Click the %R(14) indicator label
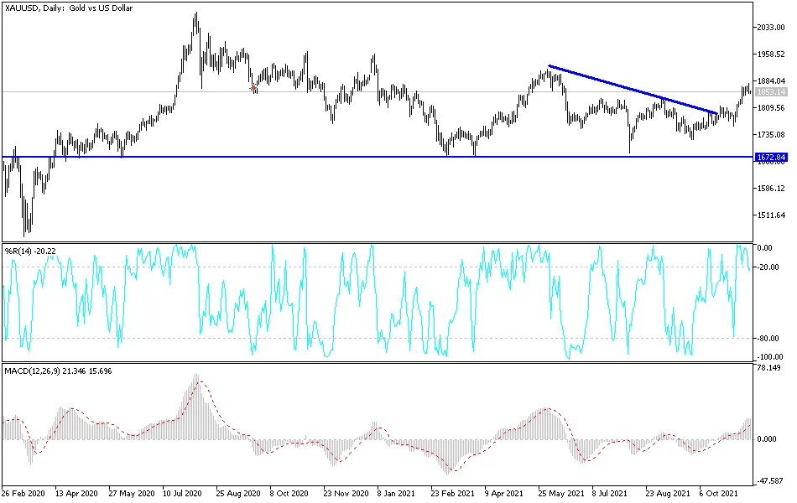The height and width of the screenshot is (503, 797). (30, 251)
